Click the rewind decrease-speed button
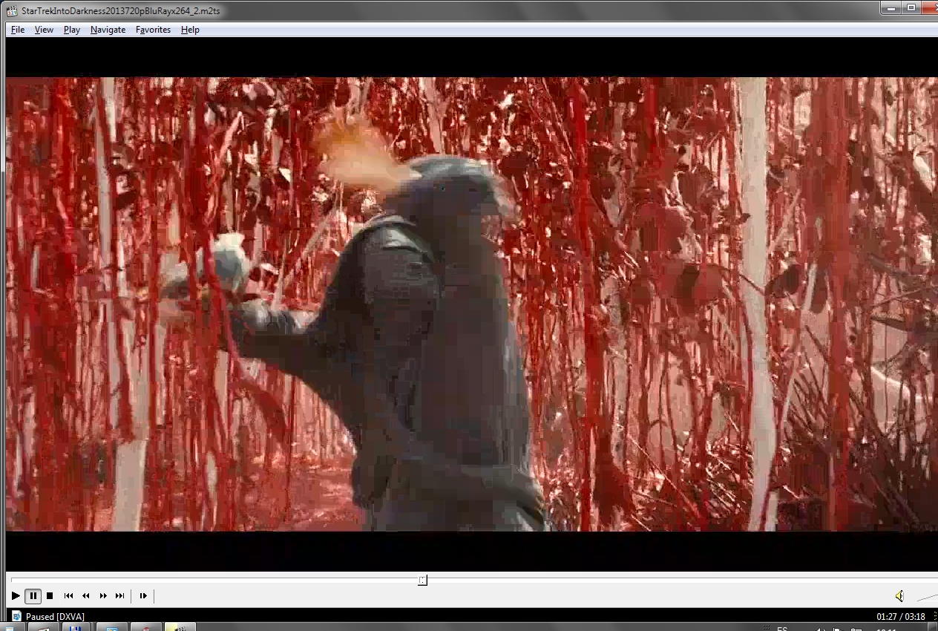Screen dimensions: 938x631 [85, 595]
